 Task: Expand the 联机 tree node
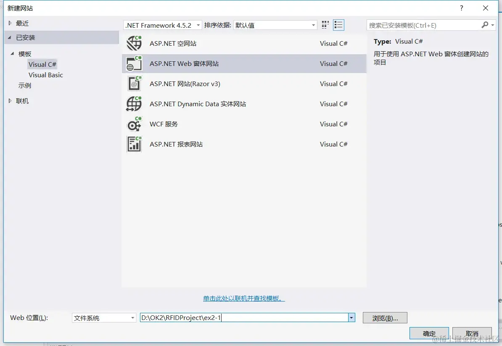click(x=10, y=101)
